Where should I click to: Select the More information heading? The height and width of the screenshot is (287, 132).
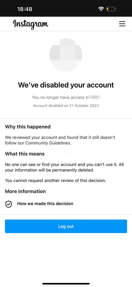(x=25, y=191)
